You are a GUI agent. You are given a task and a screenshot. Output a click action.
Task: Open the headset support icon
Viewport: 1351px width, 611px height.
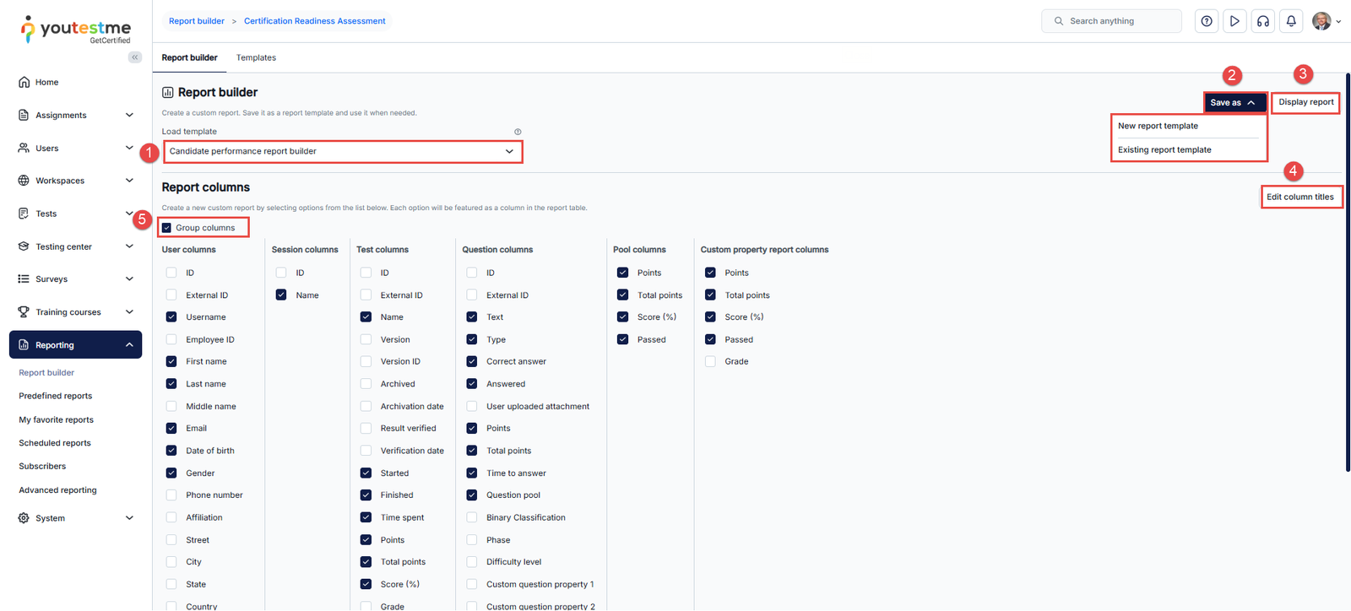pyautogui.click(x=1263, y=21)
